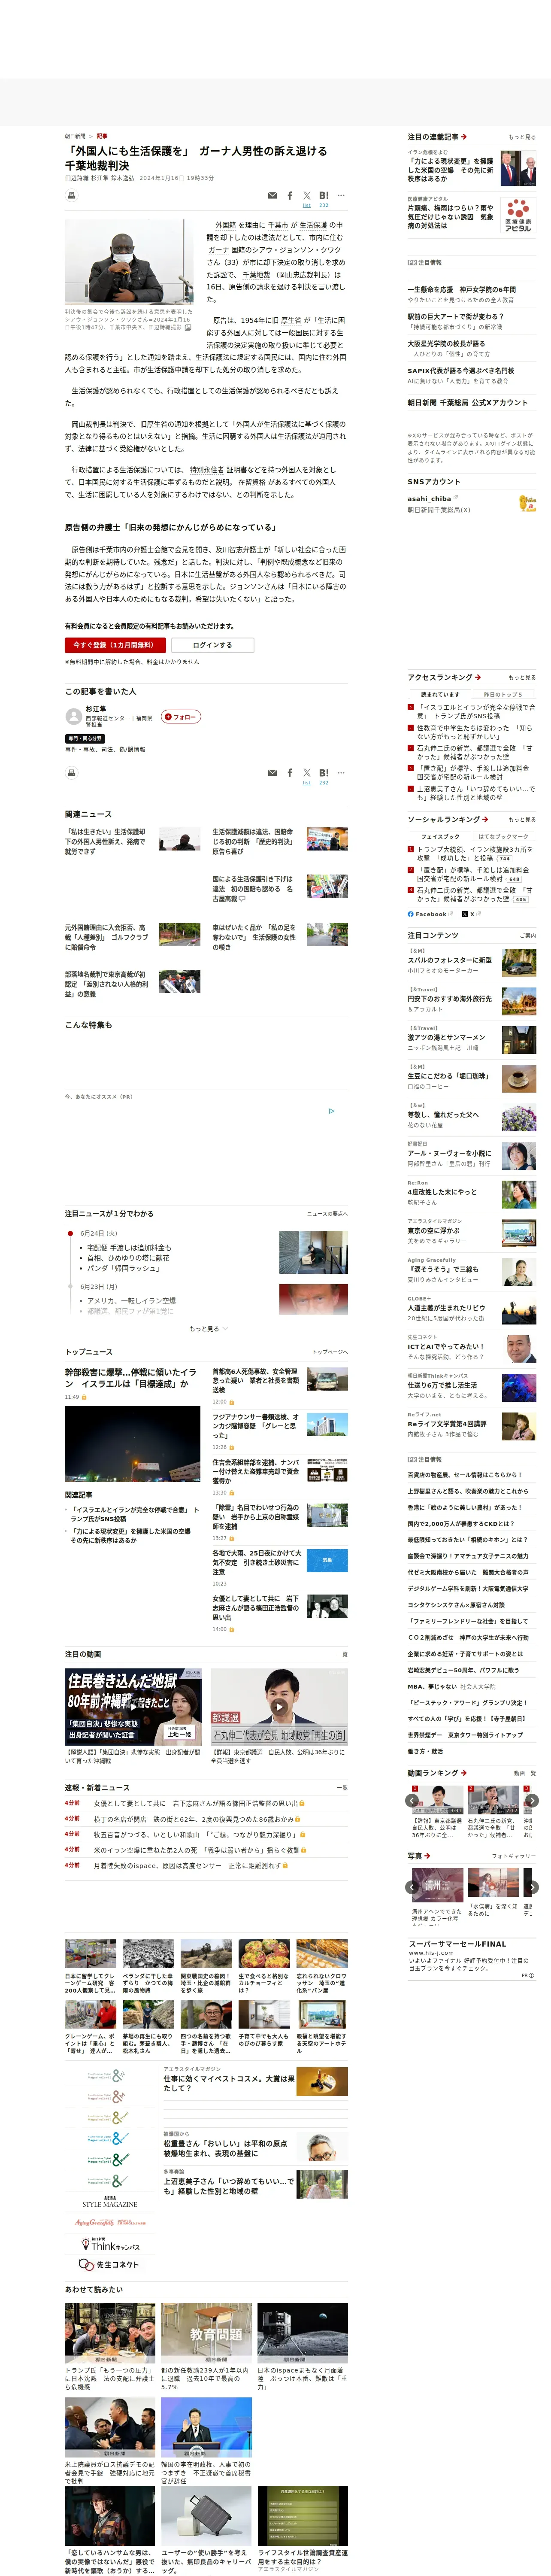Go to next video in 動画ランキング carousel
551x2576 pixels.
tap(532, 1801)
